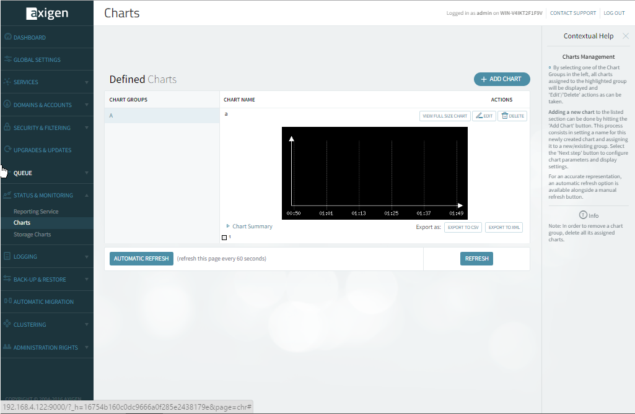This screenshot has width=635, height=414.
Task: Select chart group A in the list
Action: coord(162,116)
